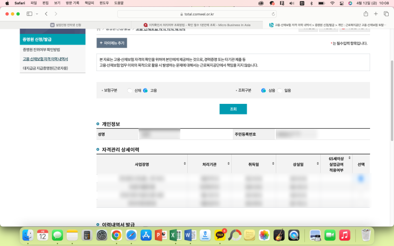
Task: Launch PowerPoint from the Dock
Action: [161, 235]
